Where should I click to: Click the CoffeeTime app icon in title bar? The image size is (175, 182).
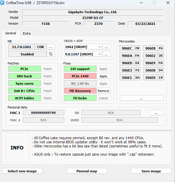click(2, 3)
